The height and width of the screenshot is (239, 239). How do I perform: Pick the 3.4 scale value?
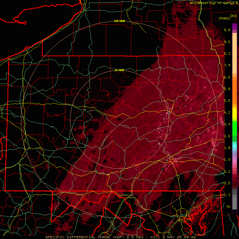227,124
